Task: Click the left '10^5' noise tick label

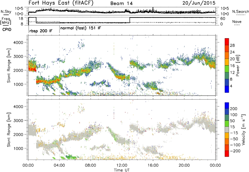Action: click(19, 9)
